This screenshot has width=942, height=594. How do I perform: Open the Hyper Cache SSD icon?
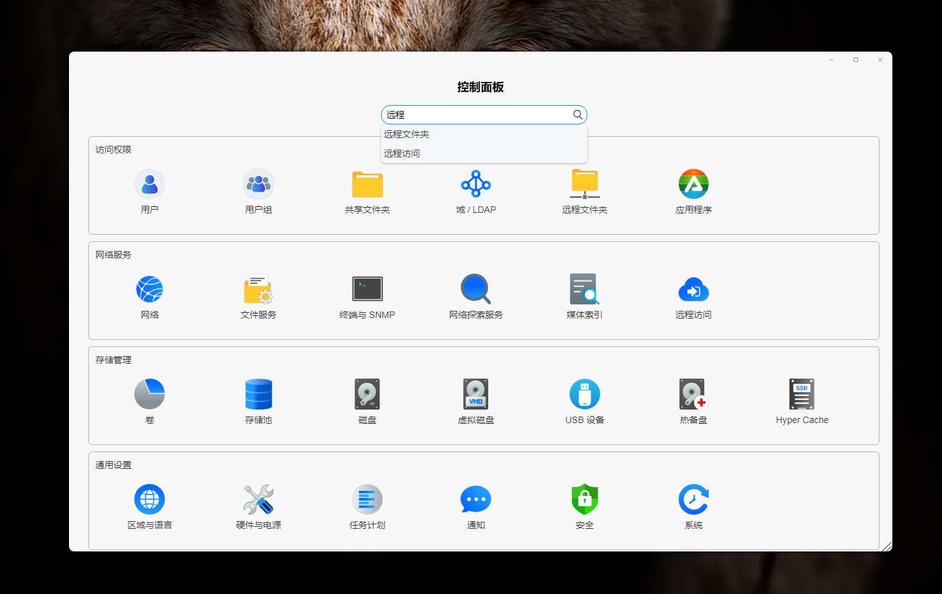coord(802,394)
